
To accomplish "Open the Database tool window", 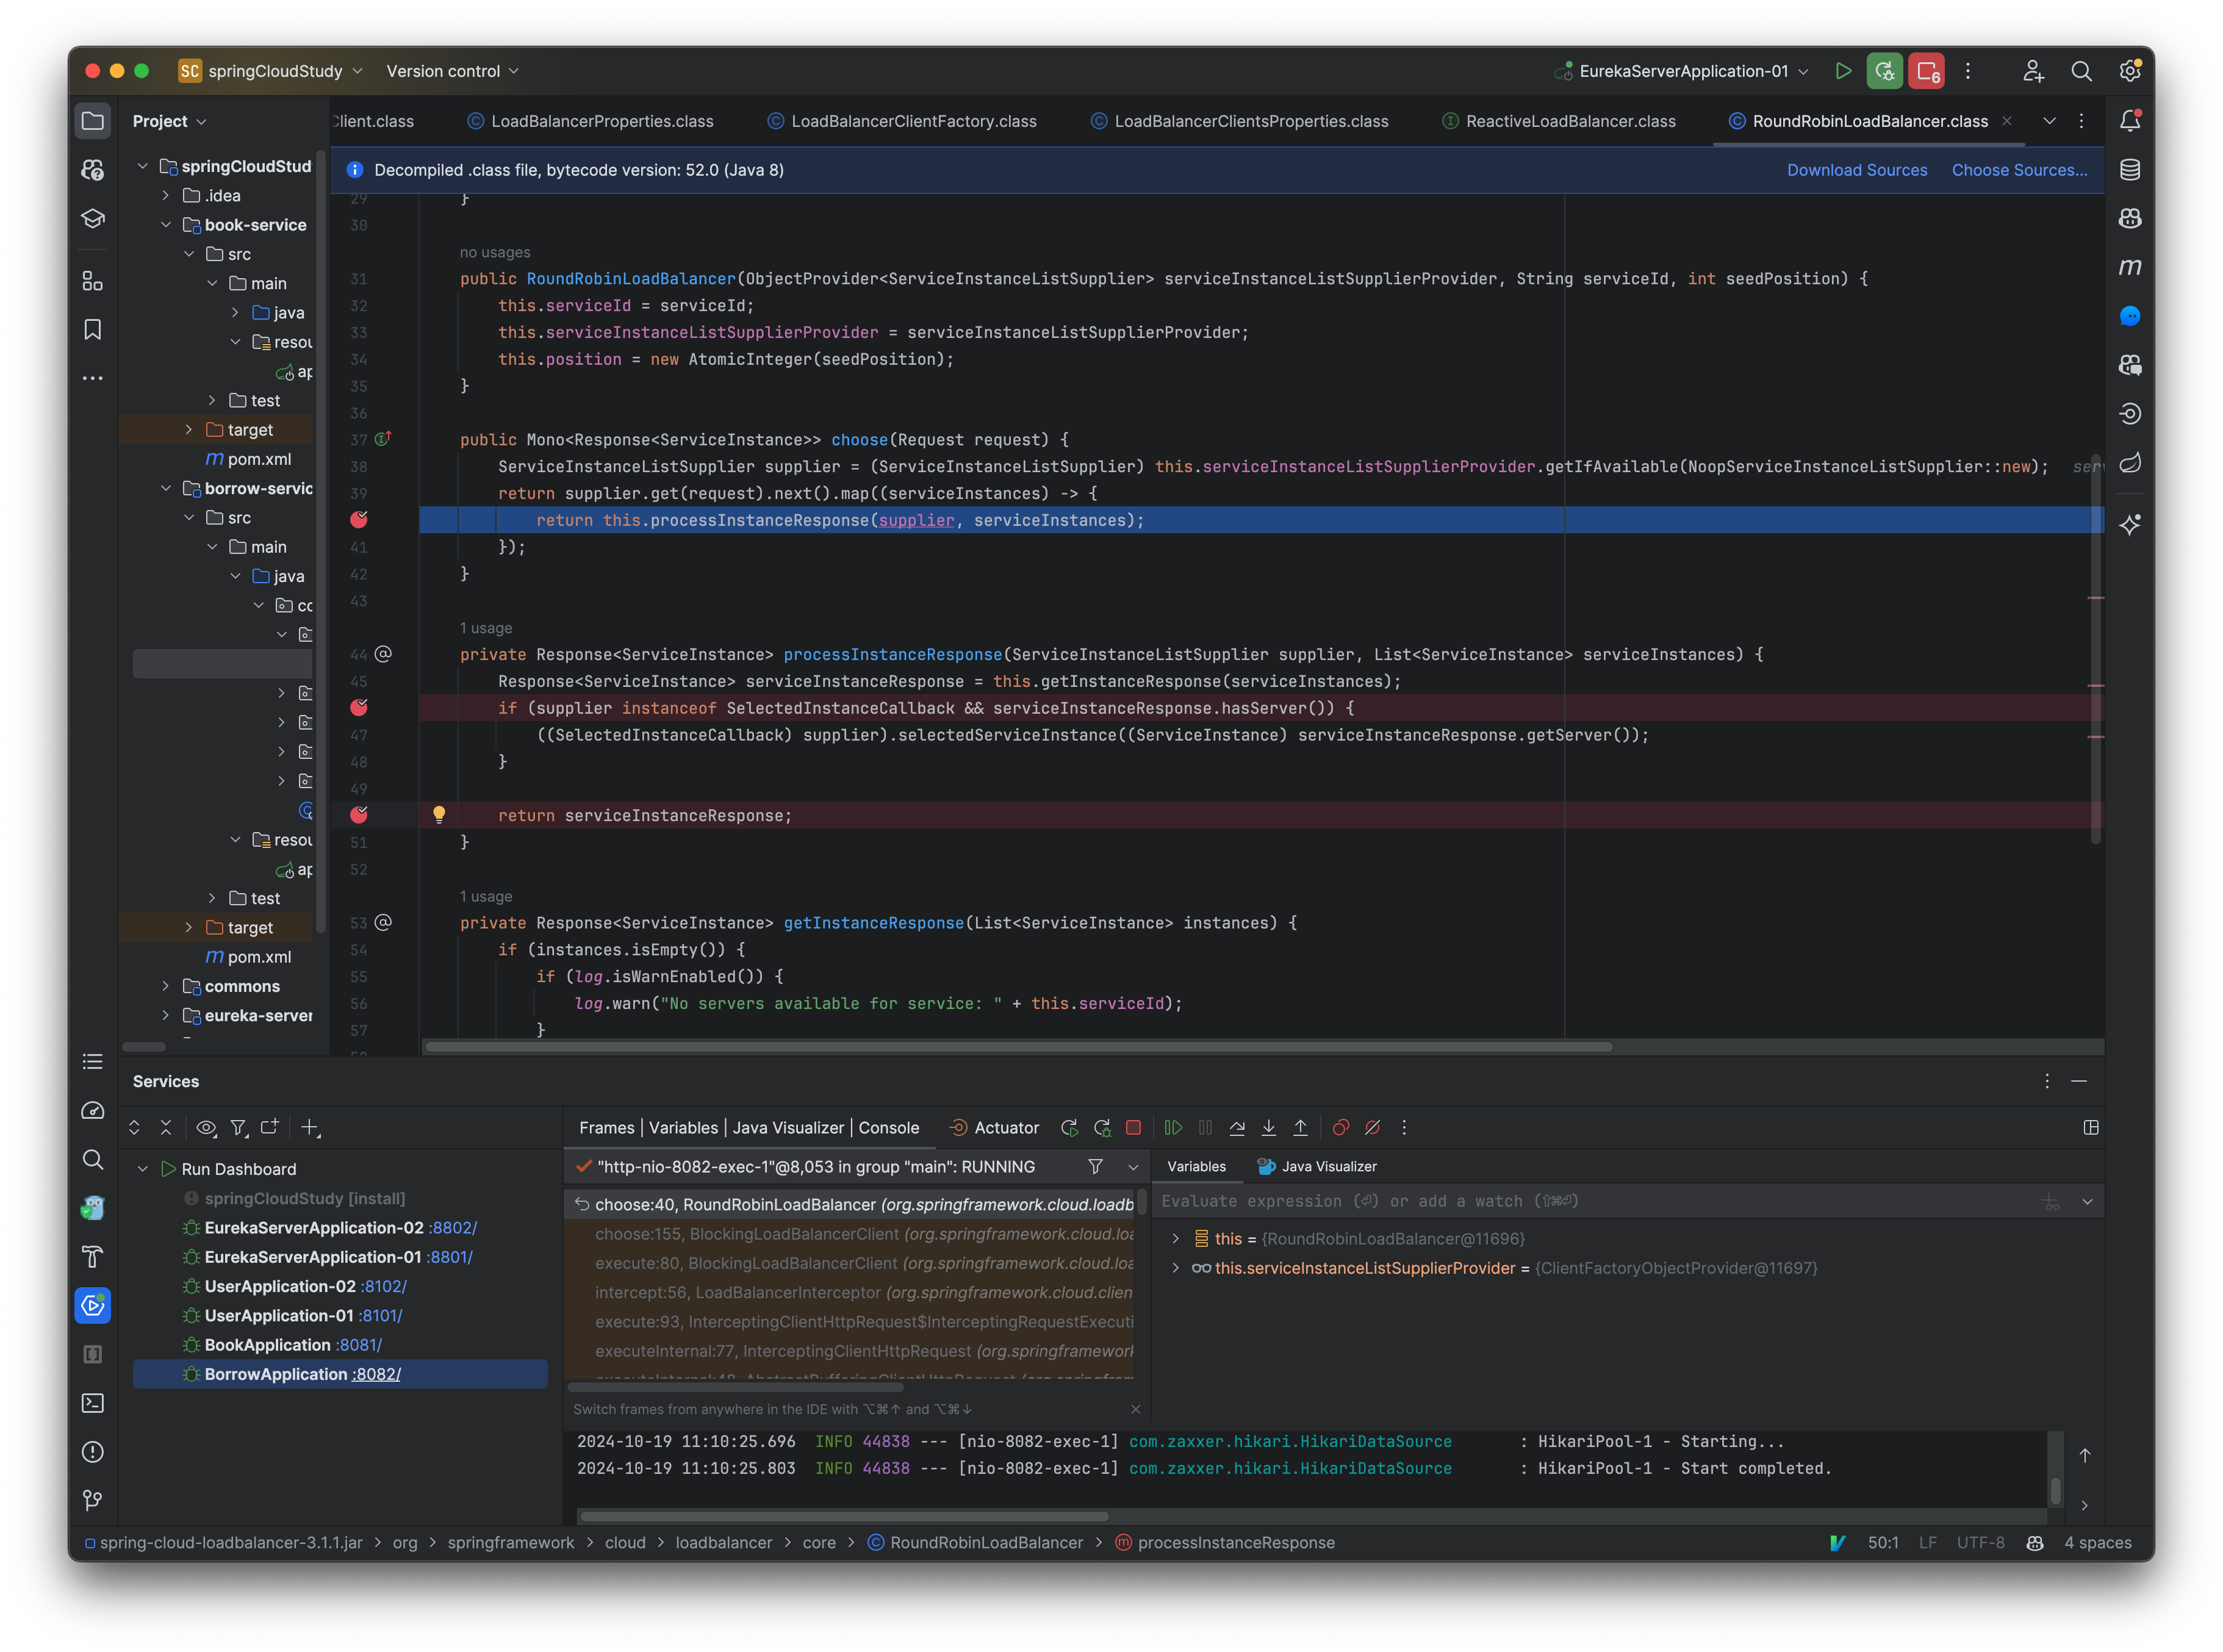I will [x=2130, y=170].
